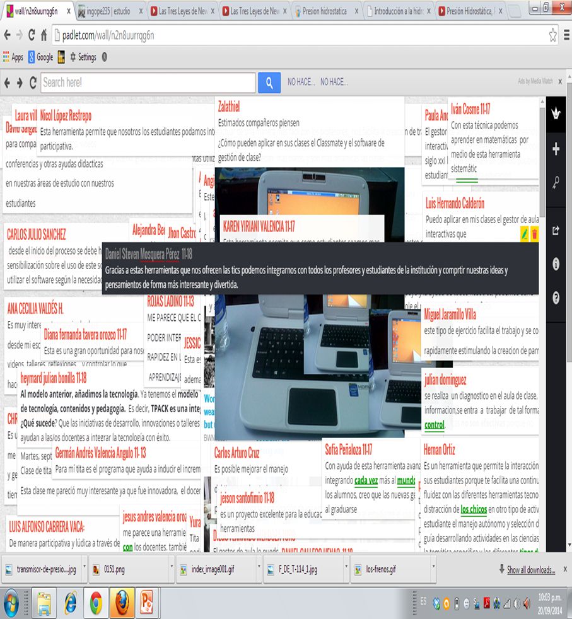This screenshot has width=572, height=619.
Task: Close the wall/n2n8uurrqg6n tab
Action: pyautogui.click(x=69, y=11)
